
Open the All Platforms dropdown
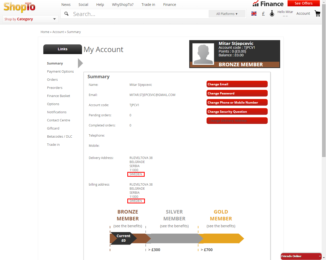click(x=227, y=14)
